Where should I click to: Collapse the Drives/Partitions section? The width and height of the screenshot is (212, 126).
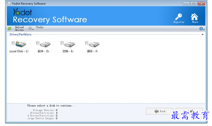click(203, 35)
